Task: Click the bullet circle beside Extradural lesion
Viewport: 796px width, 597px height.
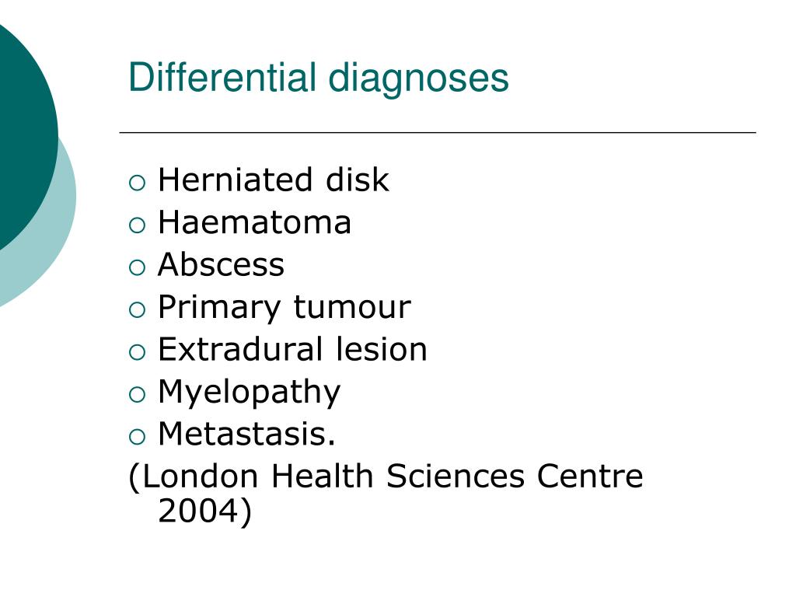Action: coord(137,352)
